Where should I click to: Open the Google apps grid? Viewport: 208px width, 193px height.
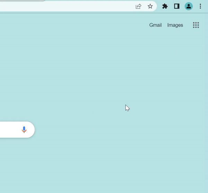point(196,25)
